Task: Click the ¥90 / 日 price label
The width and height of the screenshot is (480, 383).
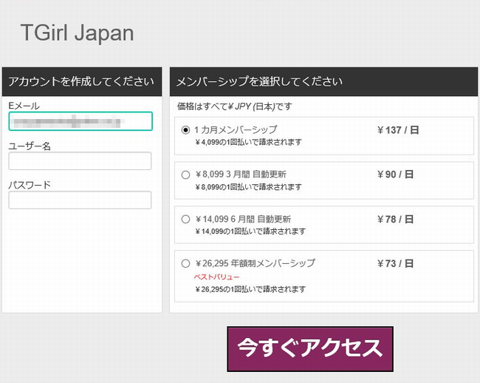Action: click(395, 174)
